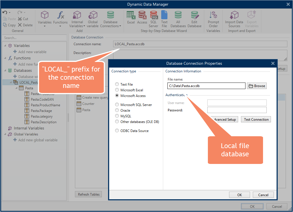The height and width of the screenshot is (212, 293).
Task: Click the File name input field
Action: click(x=206, y=86)
